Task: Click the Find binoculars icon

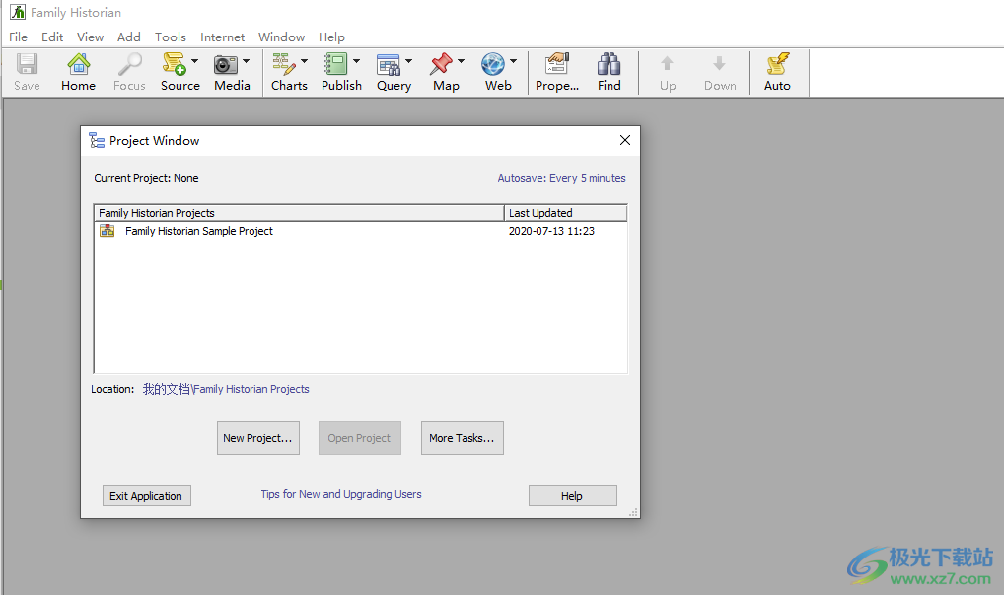Action: pos(609,65)
